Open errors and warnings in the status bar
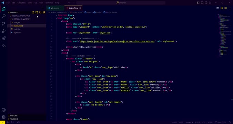Image resolution: width=233 pixels, height=124 pixels. 10,122
